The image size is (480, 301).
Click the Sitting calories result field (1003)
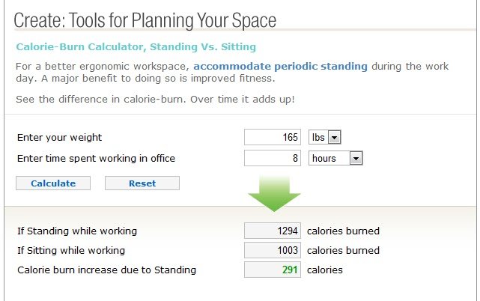click(x=273, y=250)
